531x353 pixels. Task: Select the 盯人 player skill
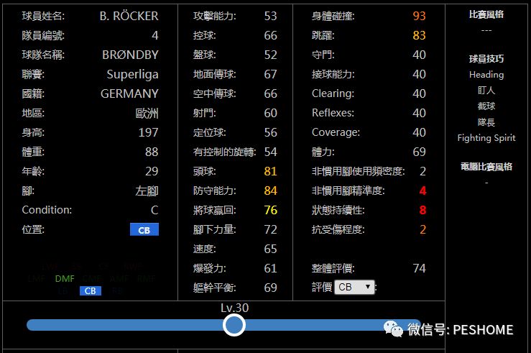[x=486, y=91]
